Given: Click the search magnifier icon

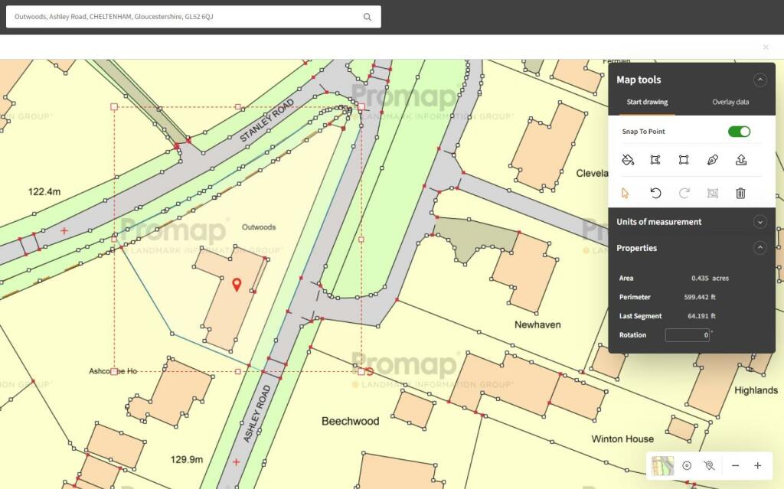Looking at the screenshot, I should pyautogui.click(x=367, y=17).
